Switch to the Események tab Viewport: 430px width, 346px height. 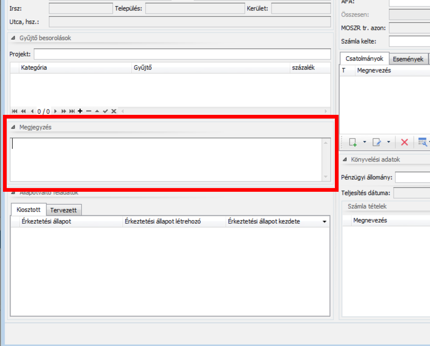click(x=408, y=59)
